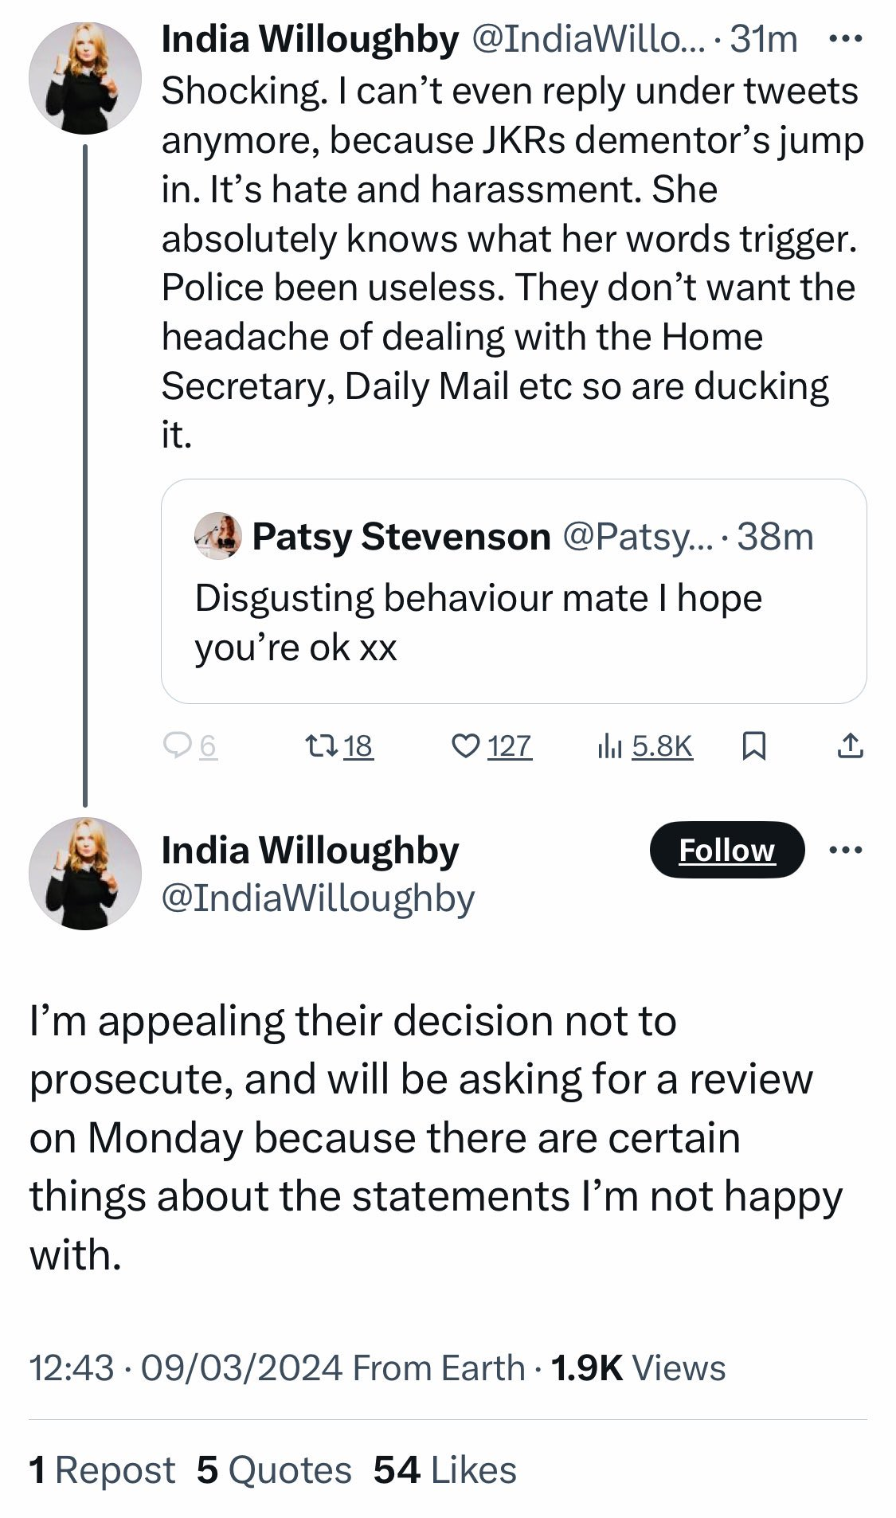Open the quoted Patsy Stevenson tweet
896x1518 pixels.
click(x=513, y=621)
